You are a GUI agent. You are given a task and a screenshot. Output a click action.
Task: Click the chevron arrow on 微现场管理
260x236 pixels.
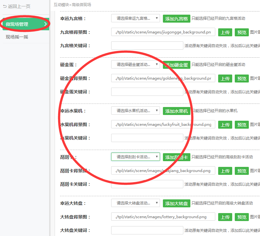point(45,24)
